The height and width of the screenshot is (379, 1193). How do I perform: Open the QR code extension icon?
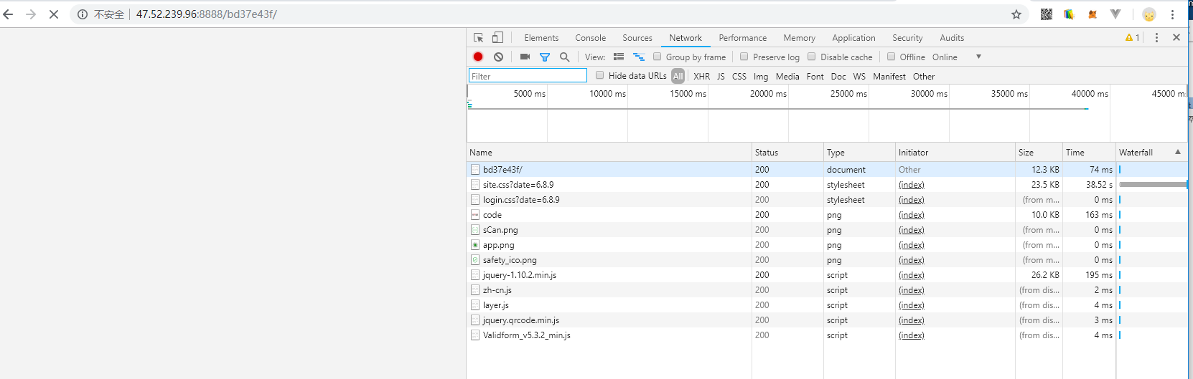pos(1047,14)
